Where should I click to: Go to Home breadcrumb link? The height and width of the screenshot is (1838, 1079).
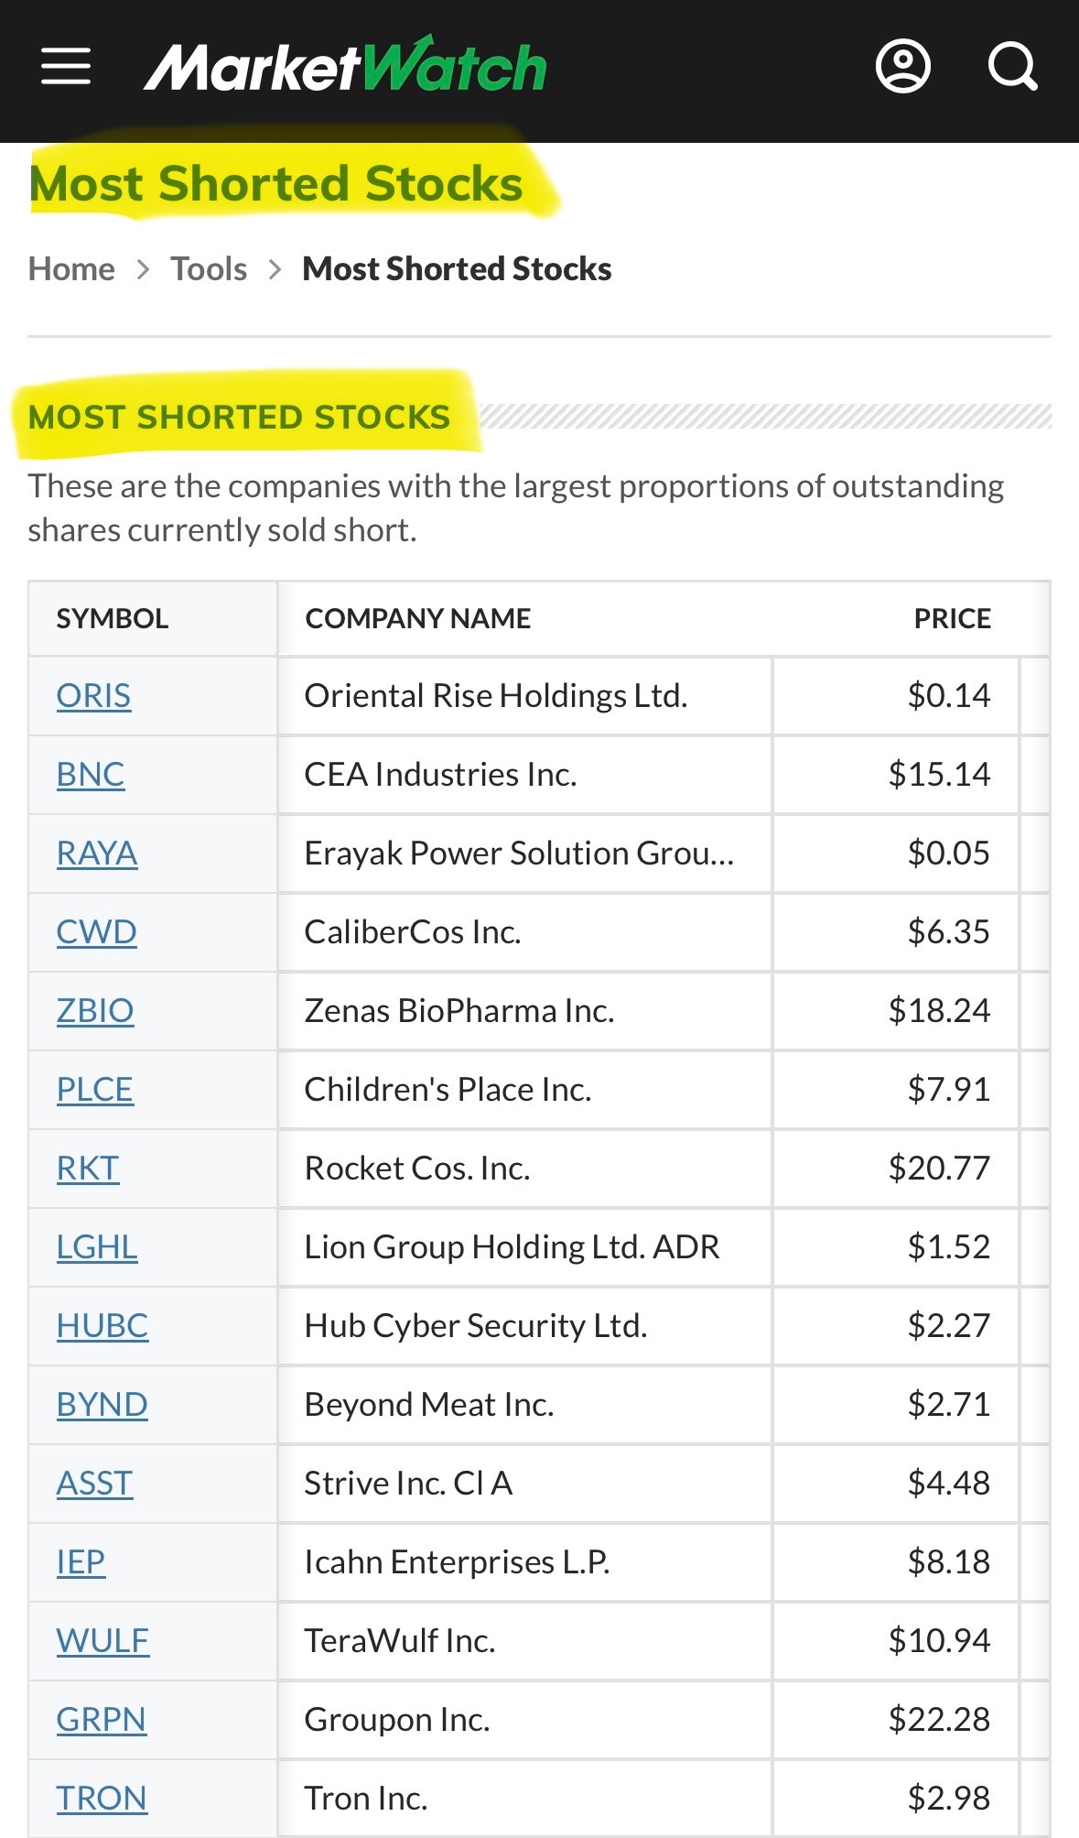coord(71,269)
